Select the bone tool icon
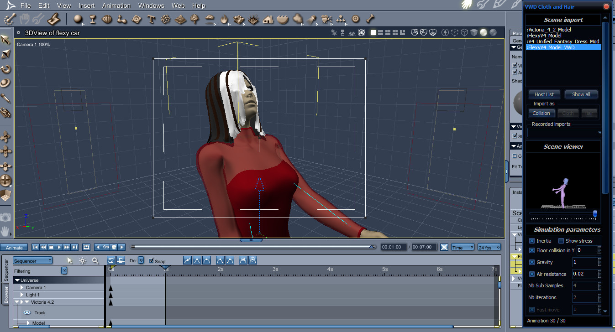This screenshot has height=332, width=615. point(370,19)
